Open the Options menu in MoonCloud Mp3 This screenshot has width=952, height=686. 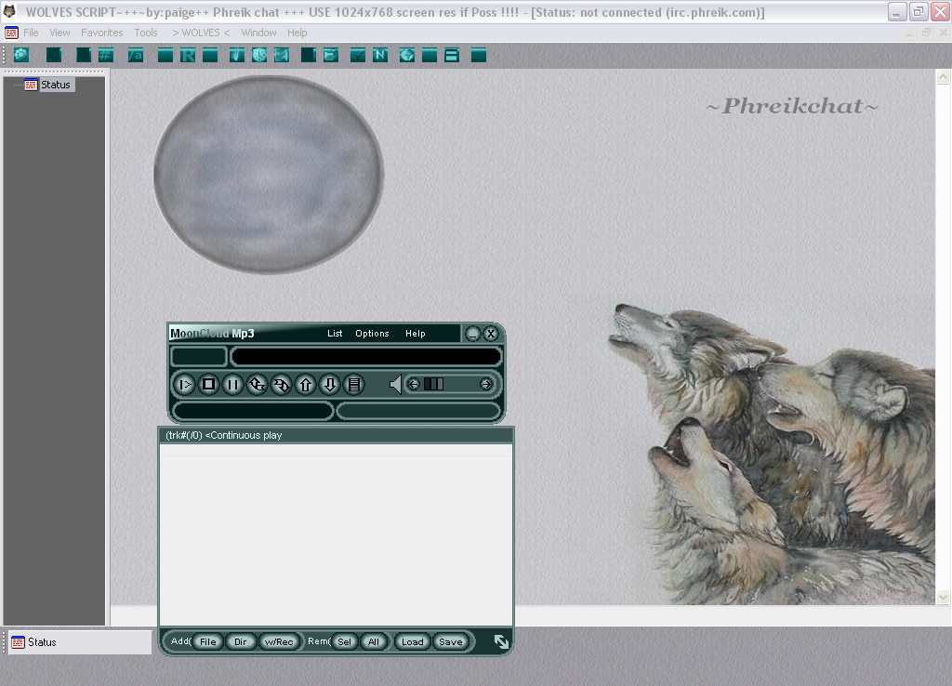(x=372, y=334)
